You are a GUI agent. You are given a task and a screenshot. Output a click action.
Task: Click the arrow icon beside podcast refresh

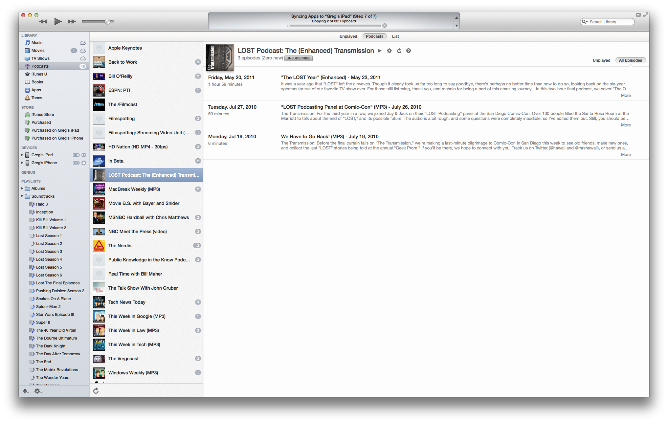tap(409, 51)
